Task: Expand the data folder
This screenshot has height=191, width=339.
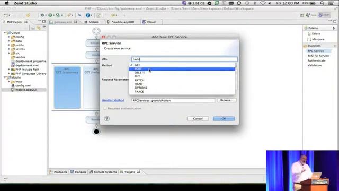Action: [9, 41]
